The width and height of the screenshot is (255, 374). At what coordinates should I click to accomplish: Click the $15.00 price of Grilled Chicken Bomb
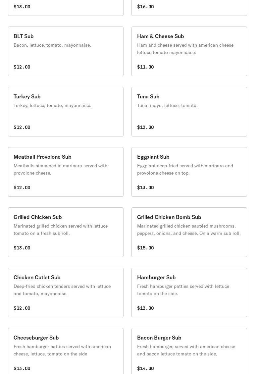coord(145,248)
